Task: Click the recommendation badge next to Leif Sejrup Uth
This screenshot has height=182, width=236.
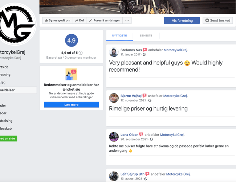Action: pos(147,174)
